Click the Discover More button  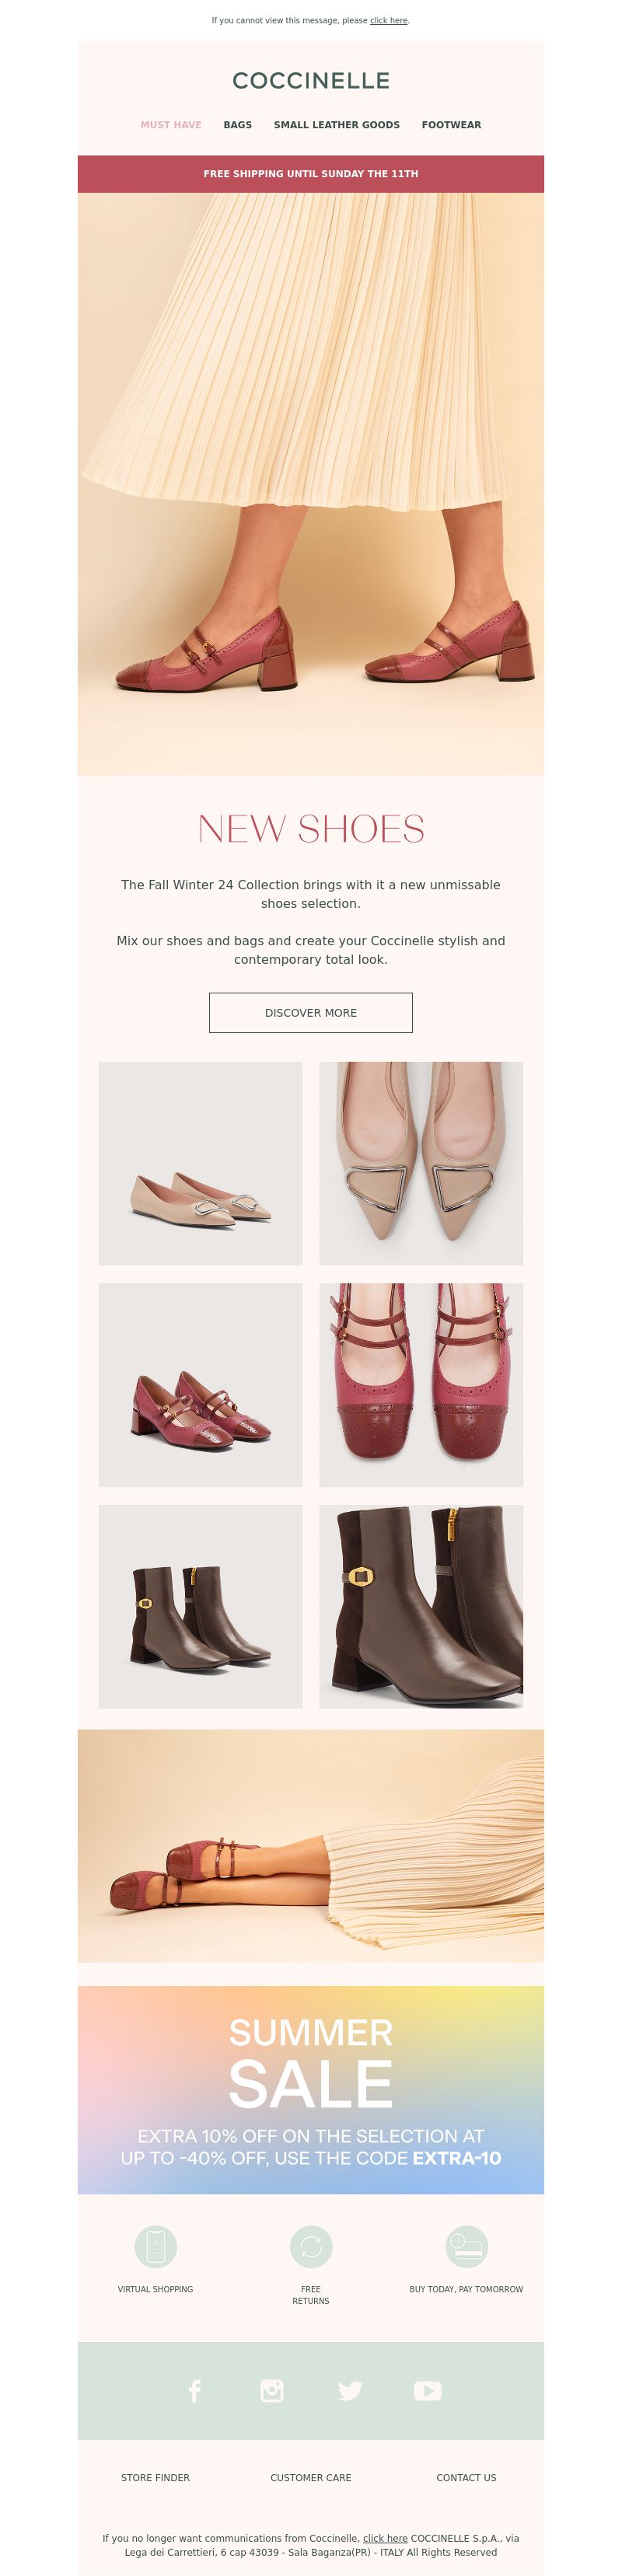tap(311, 1012)
